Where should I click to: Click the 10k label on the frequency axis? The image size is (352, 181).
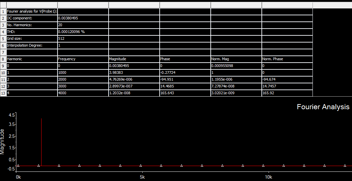pos(269,177)
